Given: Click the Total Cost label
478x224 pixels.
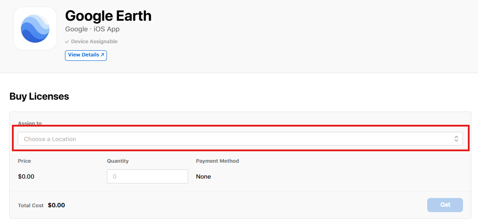Looking at the screenshot, I should [x=31, y=205].
